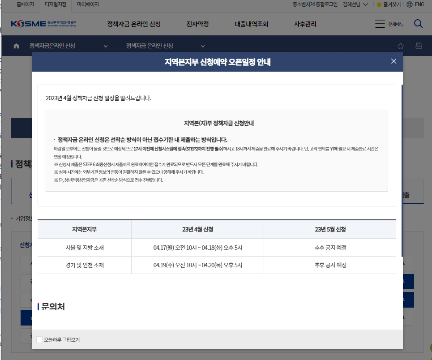Open the 사후관리 menu
The image size is (432, 360).
pyautogui.click(x=305, y=24)
